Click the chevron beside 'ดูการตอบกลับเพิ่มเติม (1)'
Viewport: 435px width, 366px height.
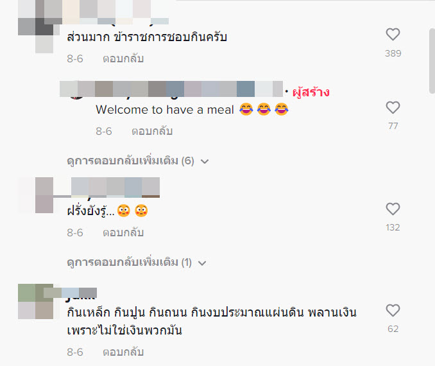click(x=202, y=263)
